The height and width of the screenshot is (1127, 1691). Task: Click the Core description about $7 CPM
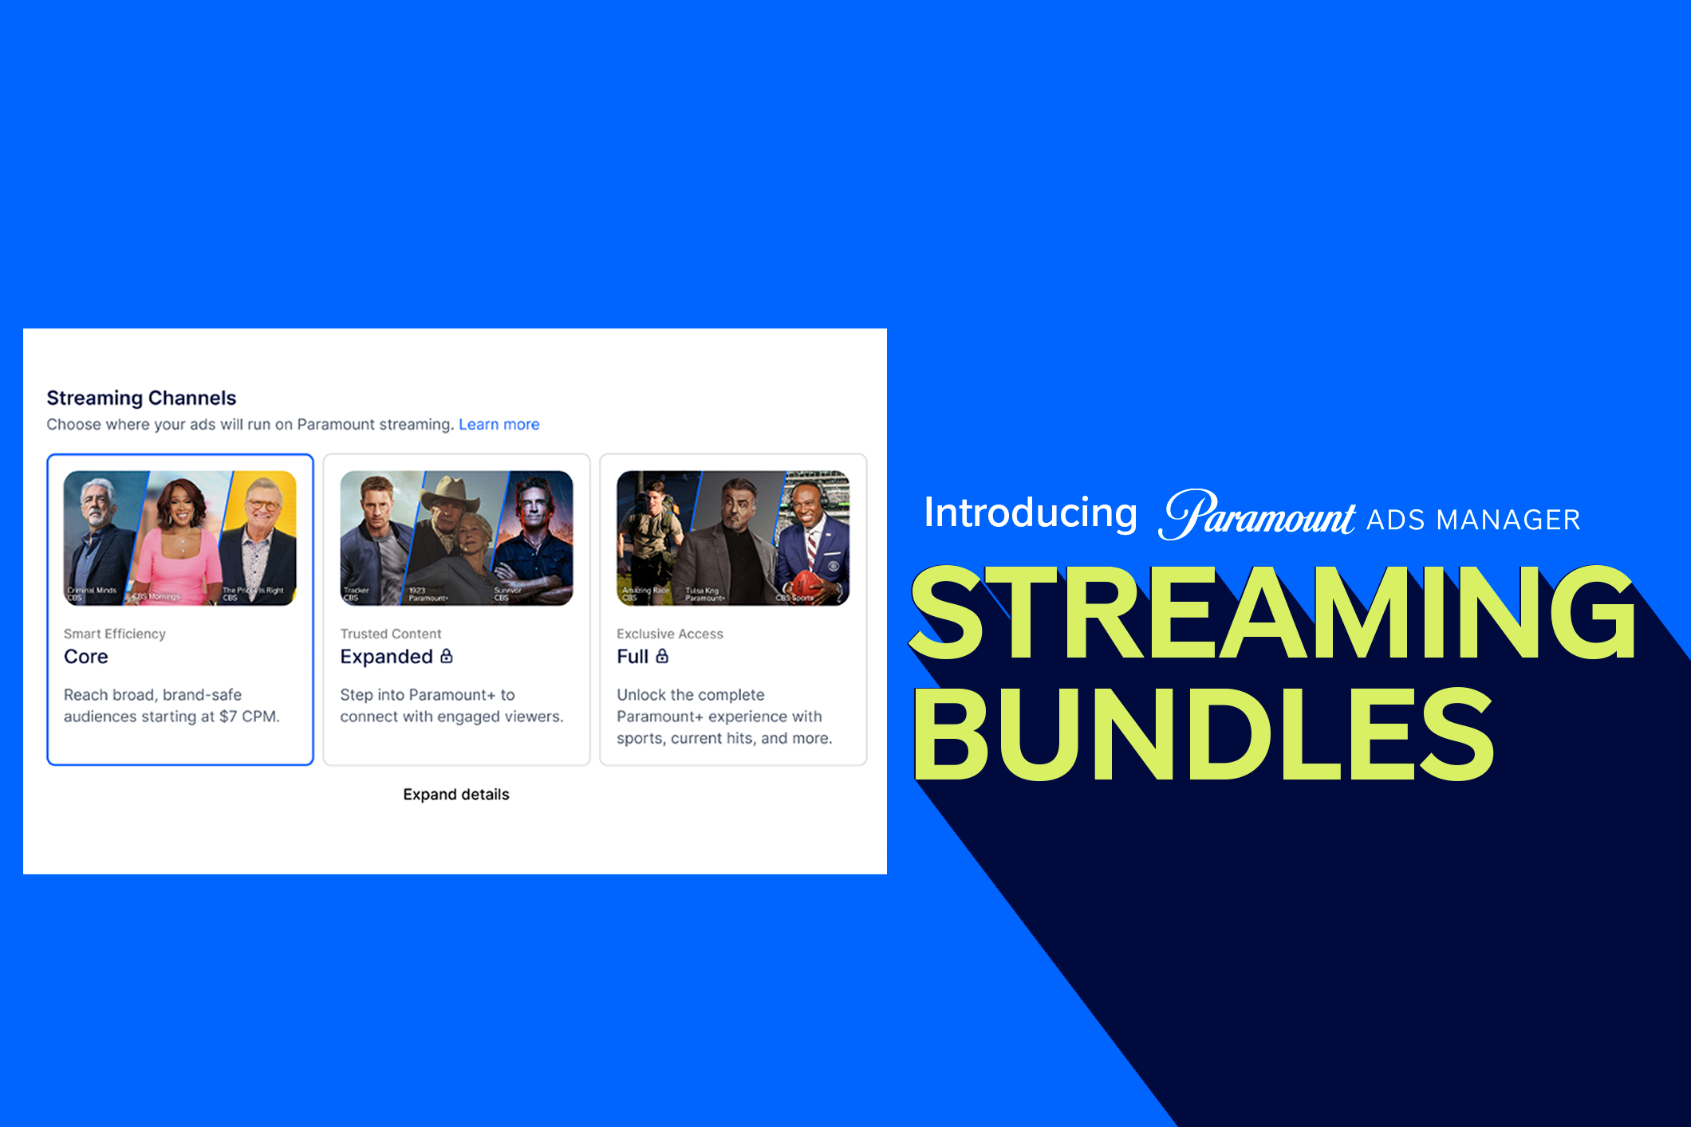pyautogui.click(x=171, y=705)
